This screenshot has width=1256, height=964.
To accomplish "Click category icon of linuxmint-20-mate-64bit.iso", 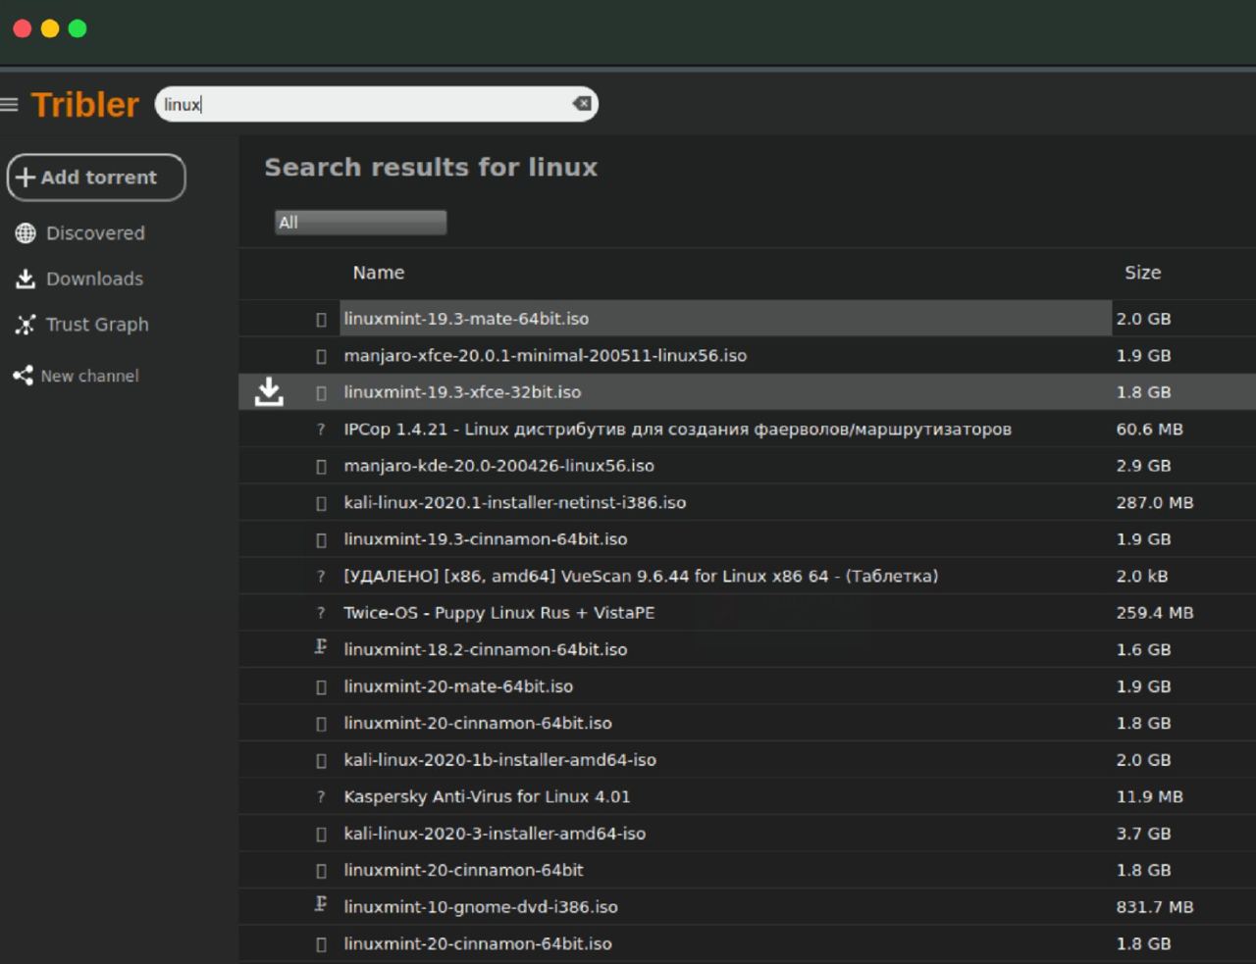I will pos(321,687).
